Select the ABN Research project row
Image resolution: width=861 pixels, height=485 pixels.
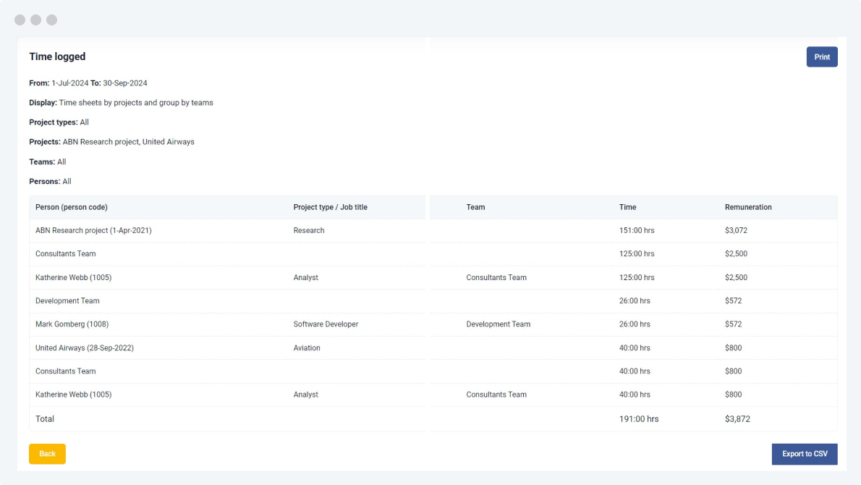93,230
